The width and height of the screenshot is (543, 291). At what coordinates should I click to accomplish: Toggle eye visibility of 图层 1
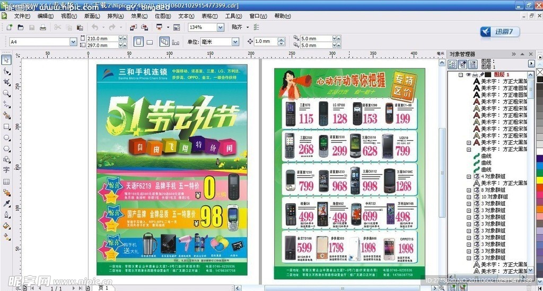pyautogui.click(x=468, y=75)
